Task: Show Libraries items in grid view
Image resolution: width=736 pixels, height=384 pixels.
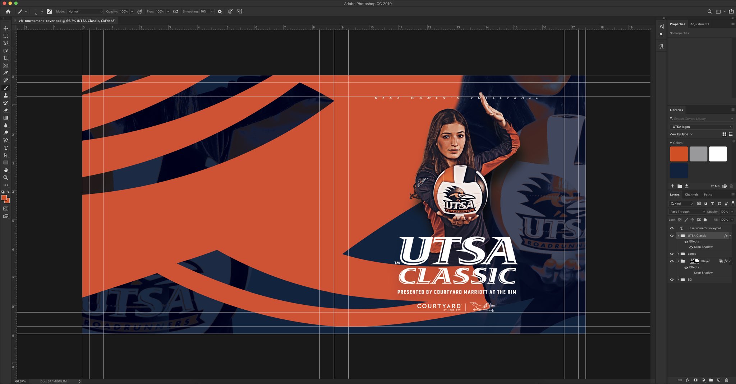Action: click(x=724, y=134)
